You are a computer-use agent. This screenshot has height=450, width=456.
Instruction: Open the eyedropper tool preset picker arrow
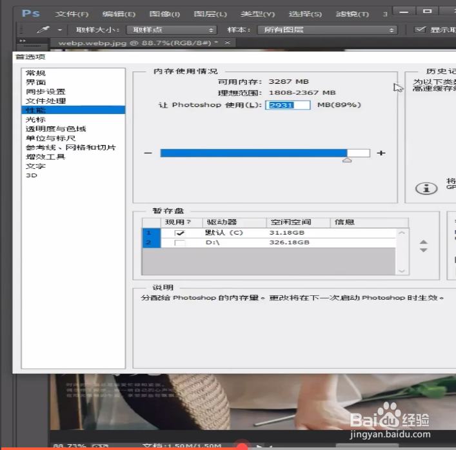tap(60, 30)
